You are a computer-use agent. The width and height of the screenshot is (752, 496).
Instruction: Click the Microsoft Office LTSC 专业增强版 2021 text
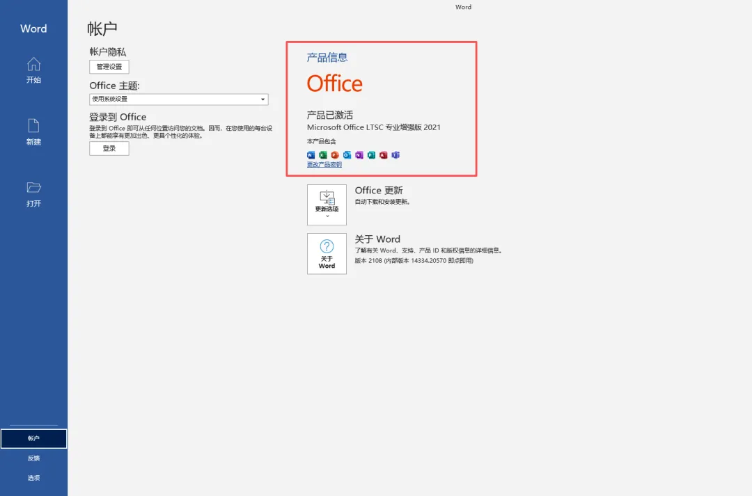[374, 127]
